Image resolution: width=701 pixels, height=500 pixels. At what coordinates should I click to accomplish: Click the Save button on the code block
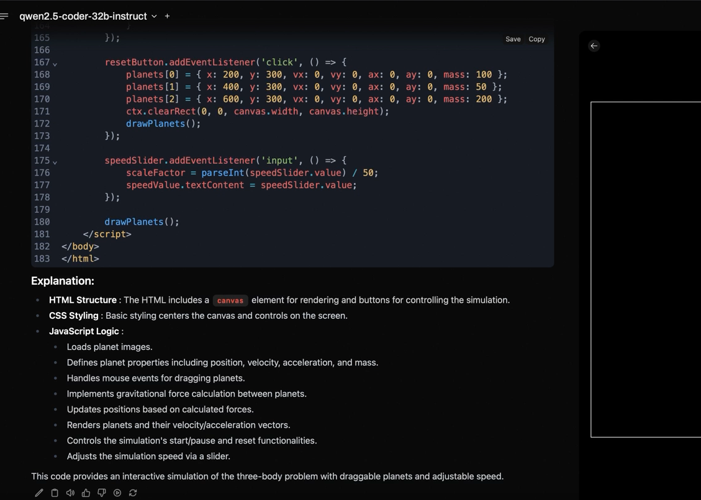coord(513,39)
